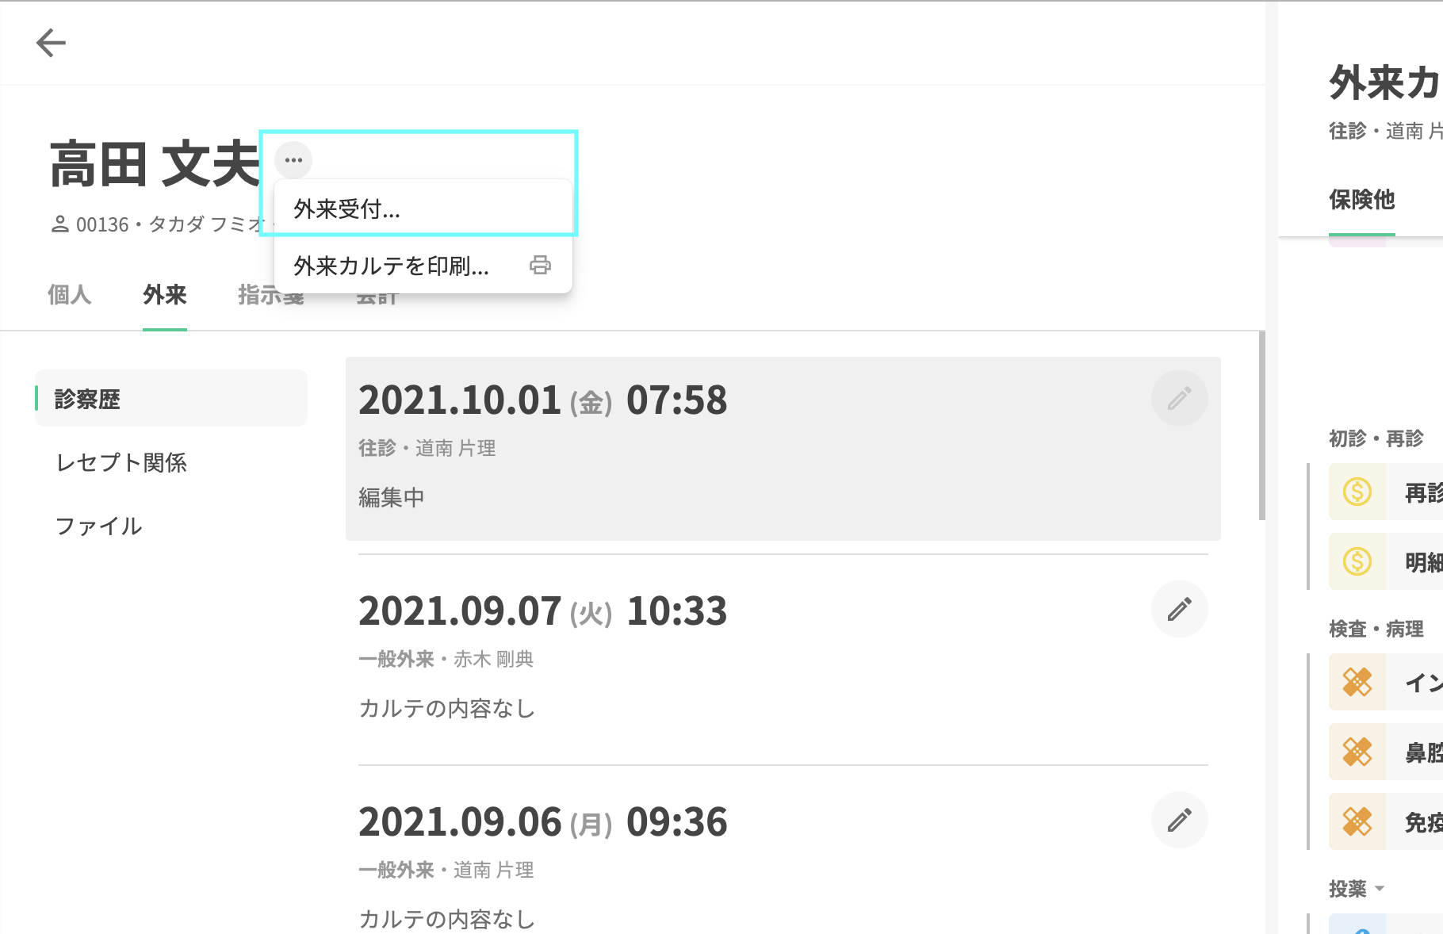
Task: Switch to the 個人 tab
Action: (x=70, y=295)
